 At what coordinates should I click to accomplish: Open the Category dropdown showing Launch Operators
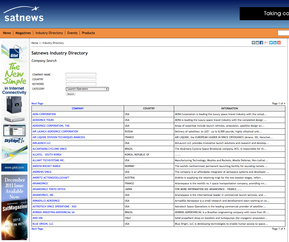pyautogui.click(x=87, y=89)
